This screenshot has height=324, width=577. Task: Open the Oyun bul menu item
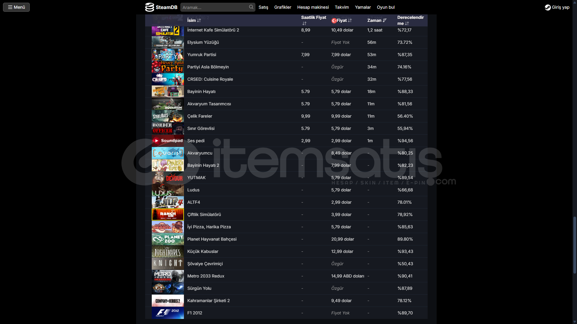point(386,7)
